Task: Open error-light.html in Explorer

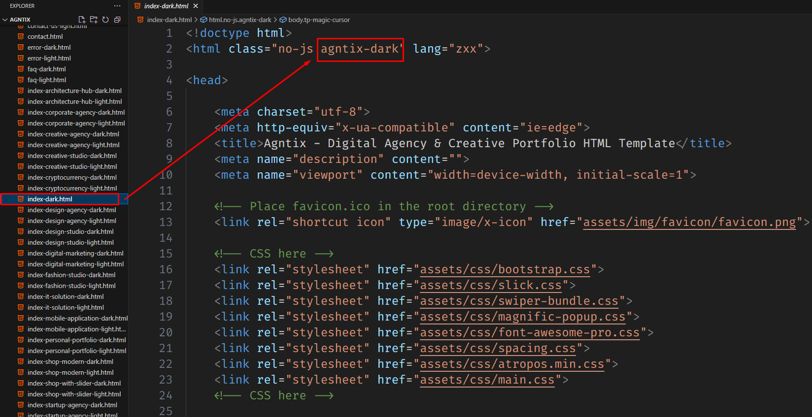Action: pos(49,58)
